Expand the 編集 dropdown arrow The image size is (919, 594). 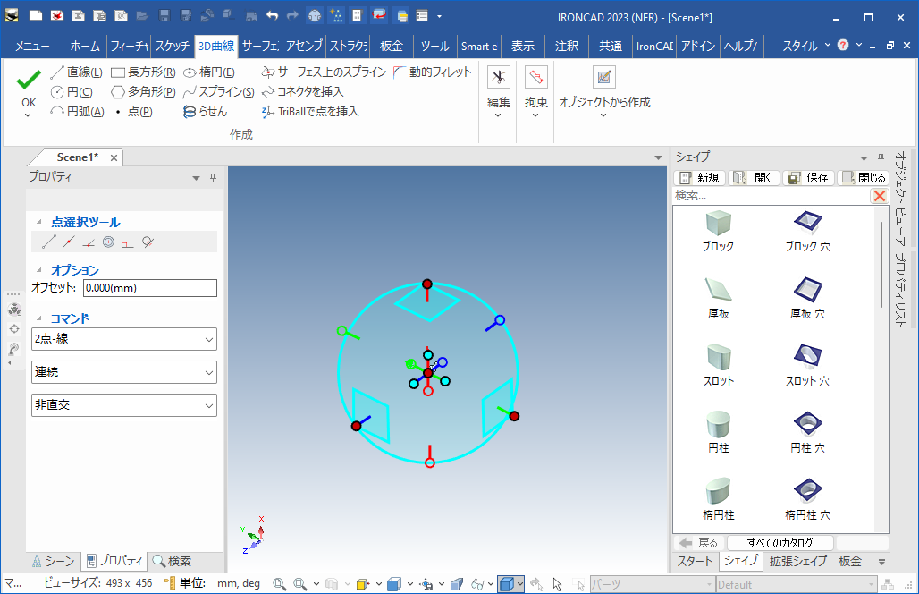coord(498,115)
